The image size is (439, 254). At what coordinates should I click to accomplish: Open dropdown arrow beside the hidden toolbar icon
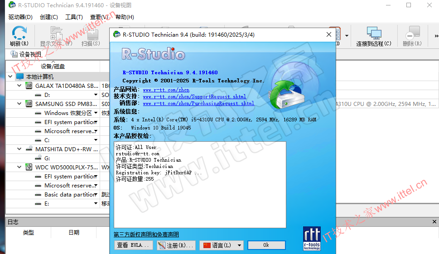tap(347, 36)
